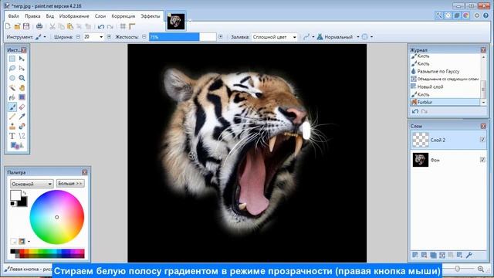Open the Правка menu
Viewport: 494px width, 278px height.
click(32, 16)
